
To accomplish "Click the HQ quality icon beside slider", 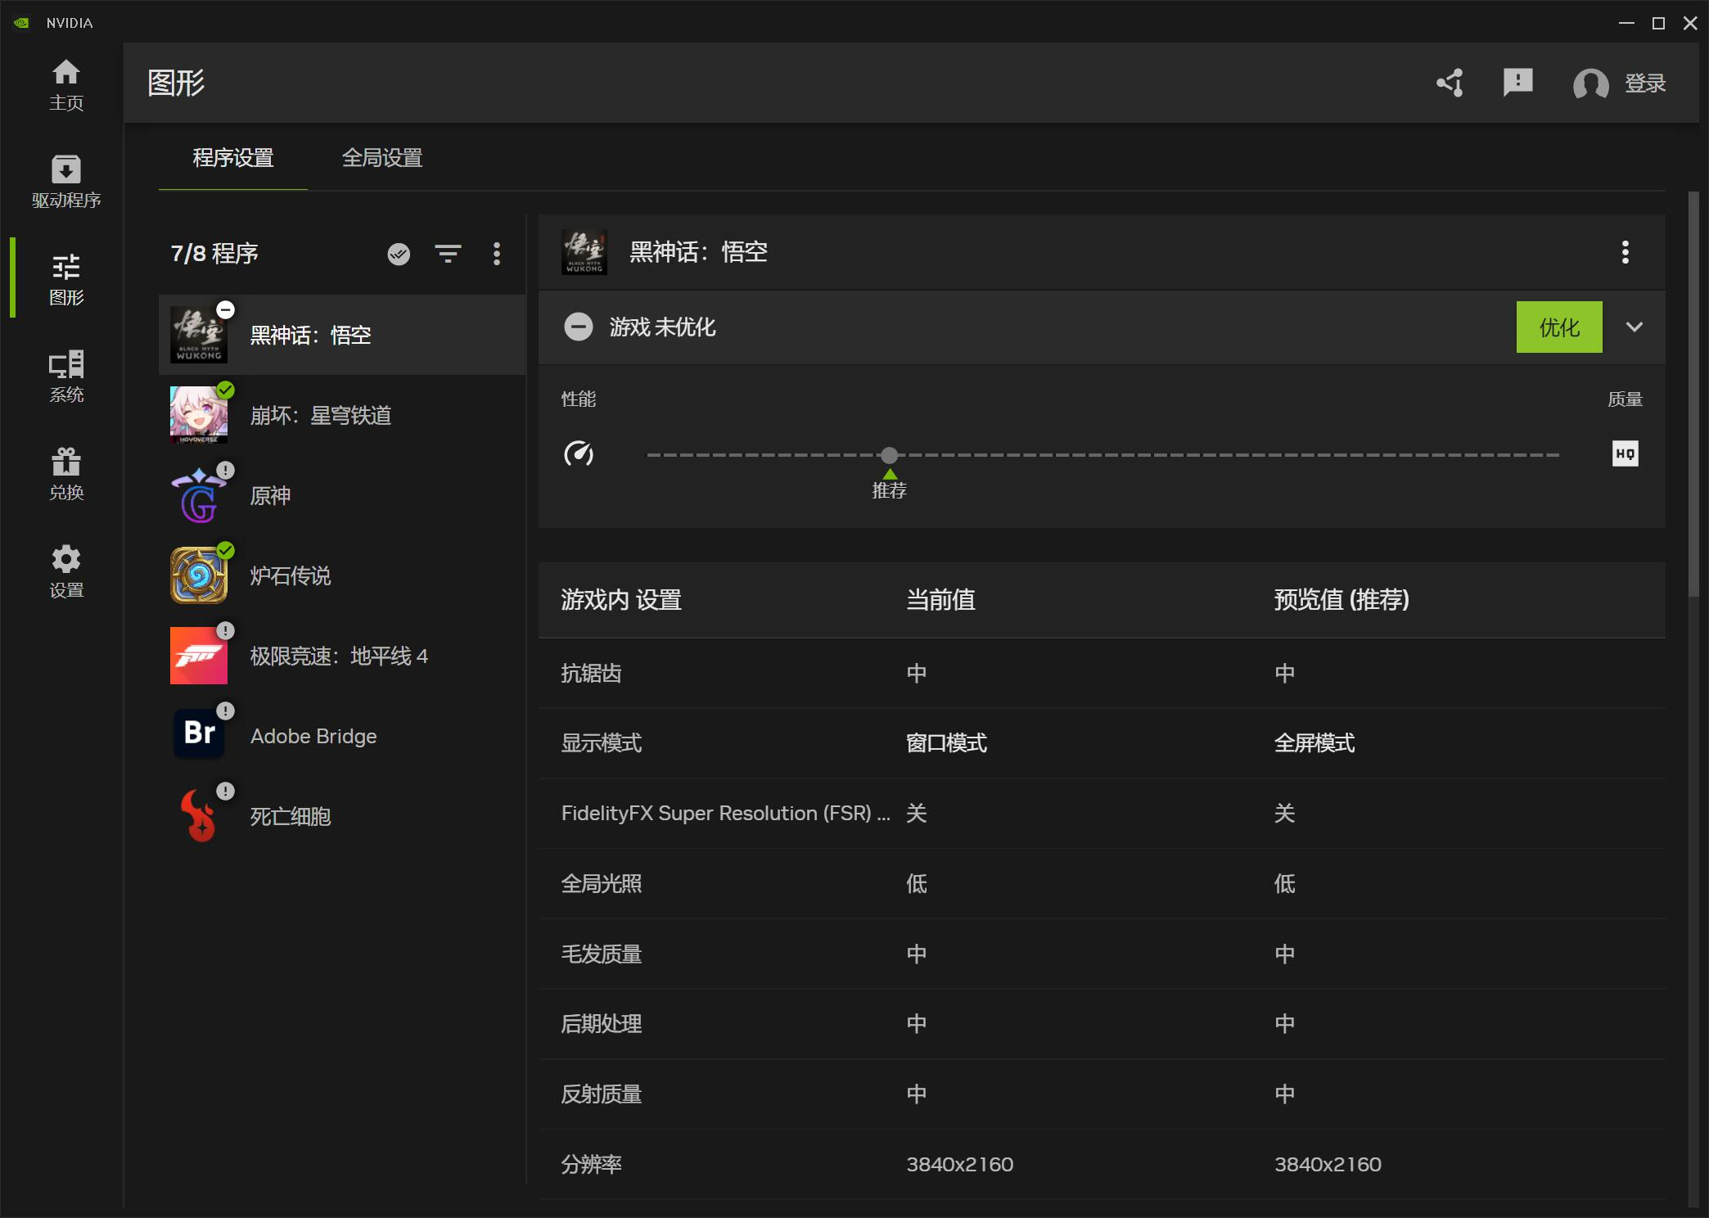I will point(1625,454).
